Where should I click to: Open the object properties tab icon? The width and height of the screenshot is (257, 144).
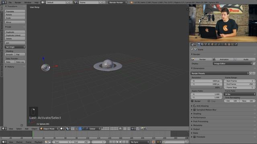tap(212, 44)
